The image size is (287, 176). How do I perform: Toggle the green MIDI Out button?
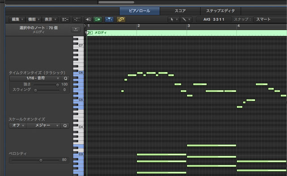[x=97, y=19]
